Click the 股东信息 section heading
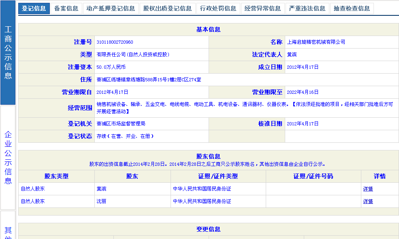The width and height of the screenshot is (399, 239). point(208,157)
